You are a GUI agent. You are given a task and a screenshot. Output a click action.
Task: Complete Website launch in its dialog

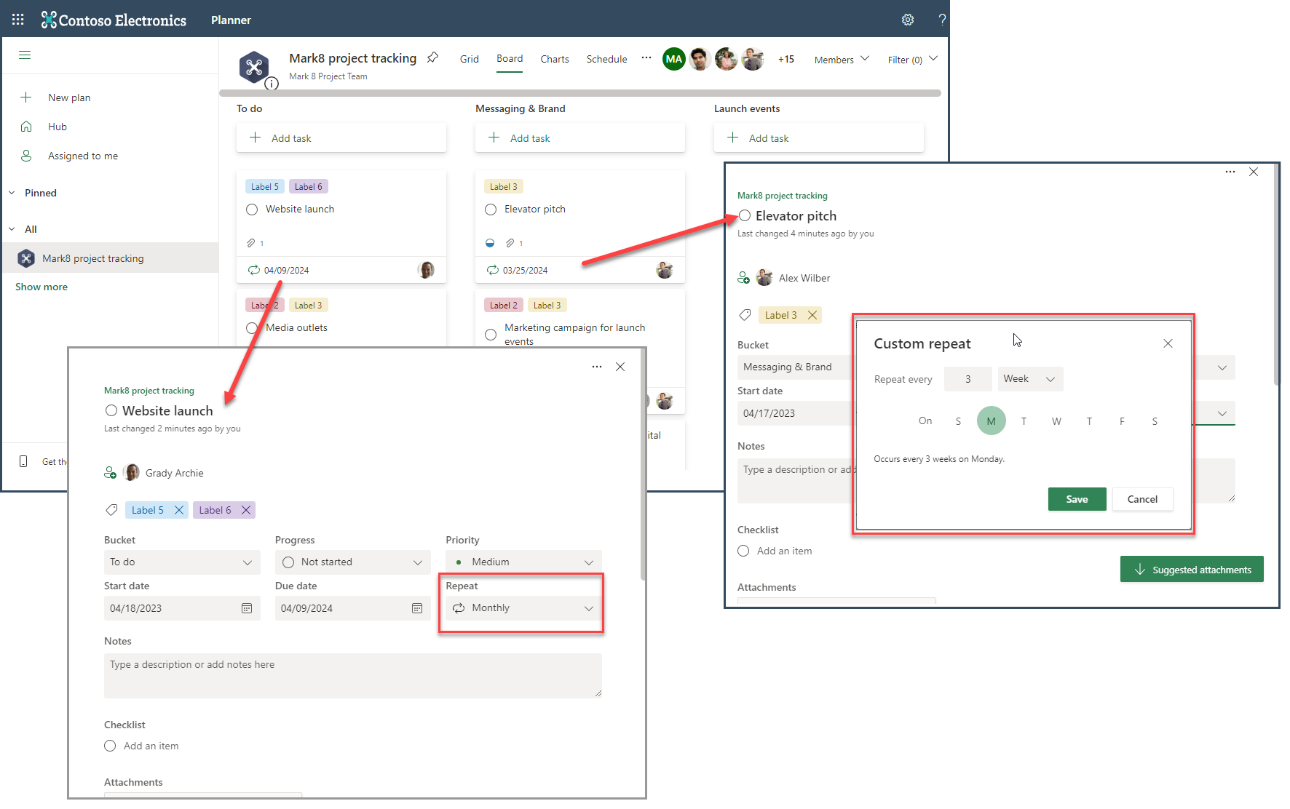pos(111,411)
